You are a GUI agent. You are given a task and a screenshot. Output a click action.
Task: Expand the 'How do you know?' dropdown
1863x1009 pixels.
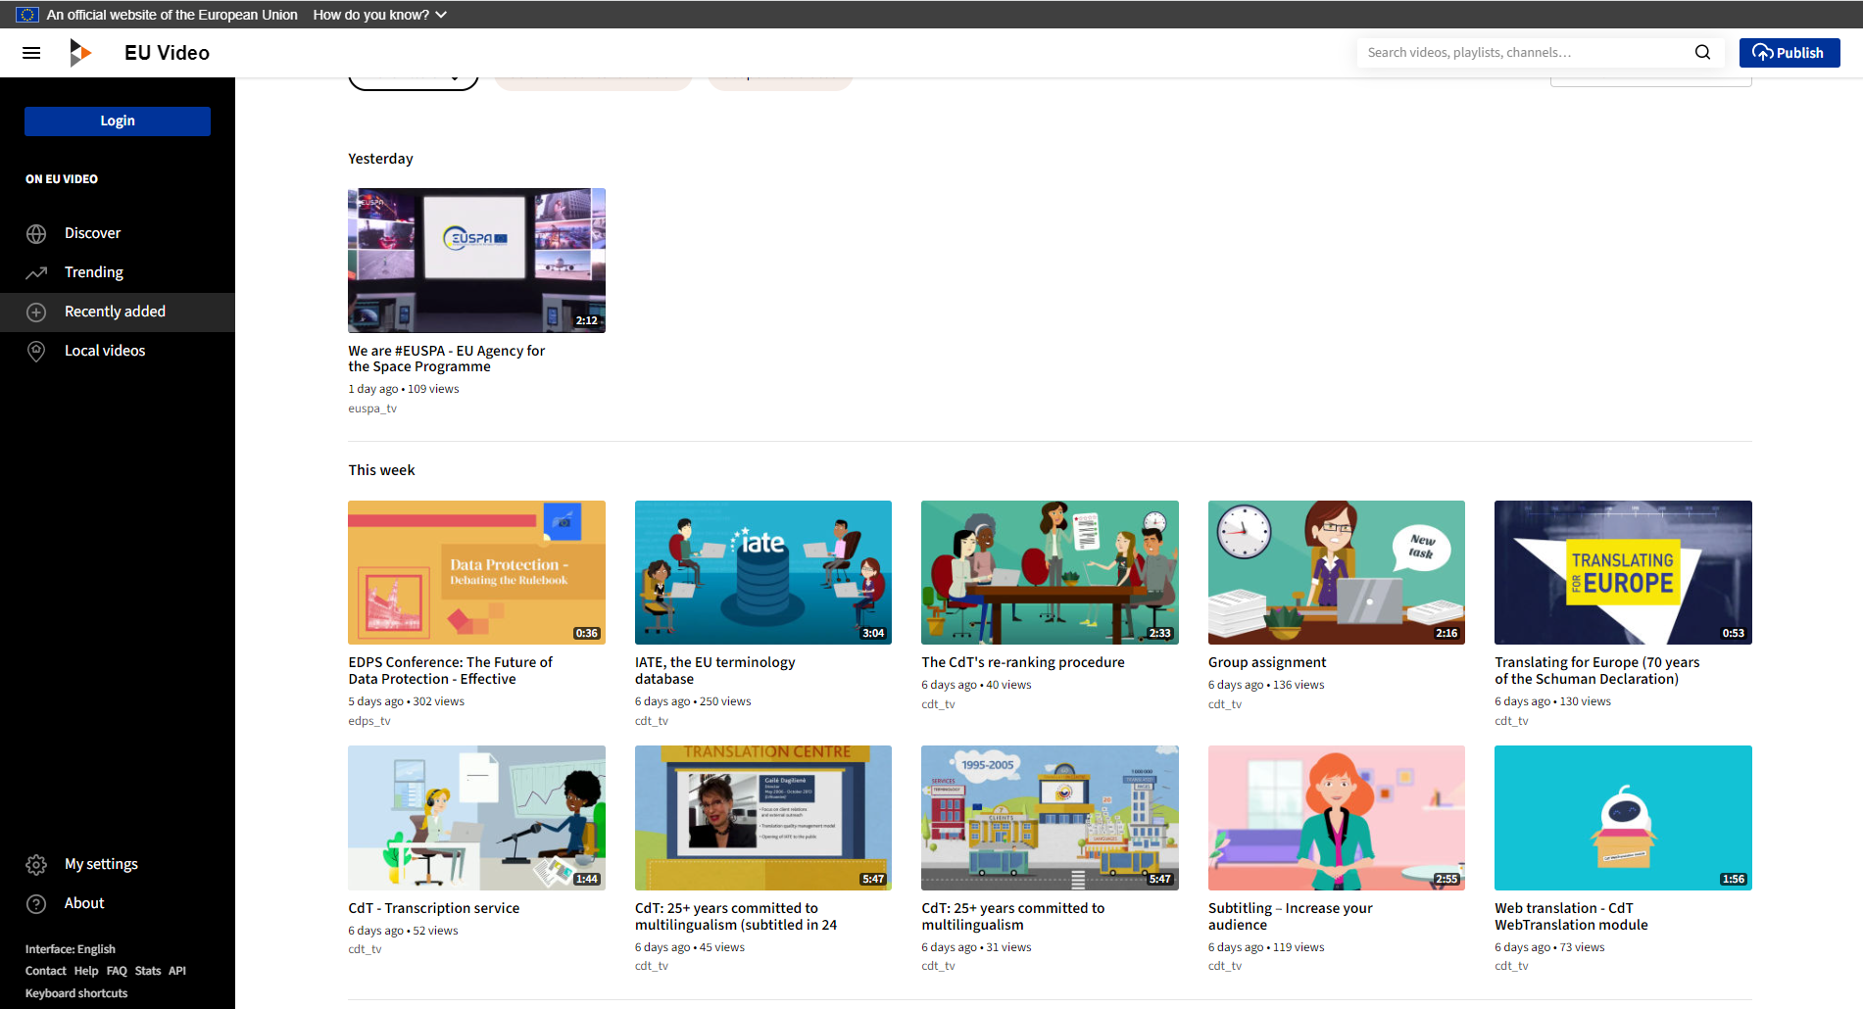(378, 14)
